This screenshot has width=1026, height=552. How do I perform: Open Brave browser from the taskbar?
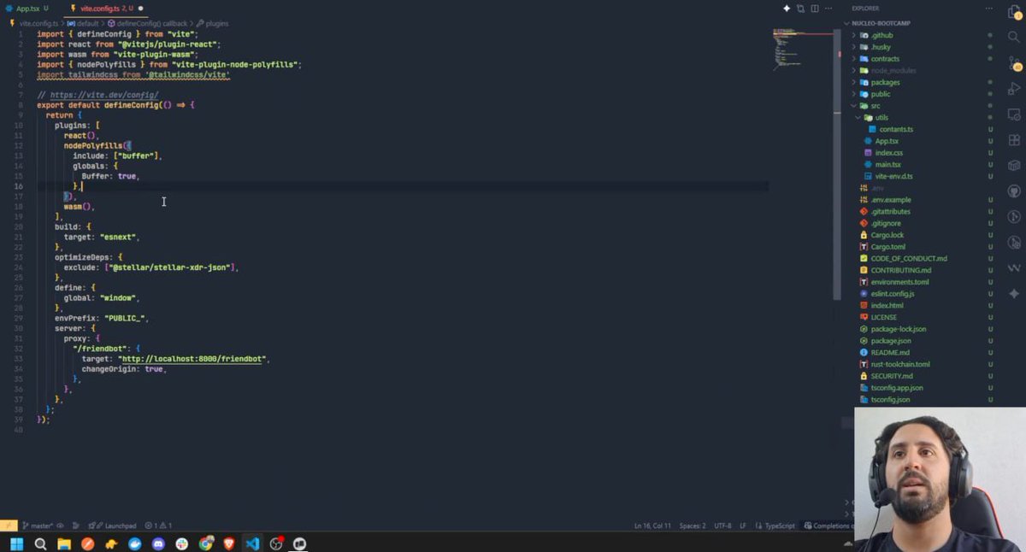pyautogui.click(x=229, y=543)
